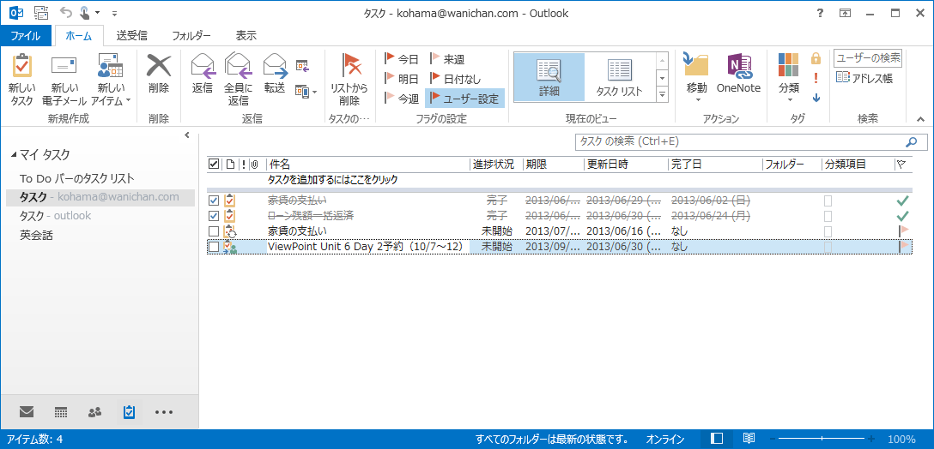Sort by 進捗状況 column header
The width and height of the screenshot is (934, 449).
point(496,165)
